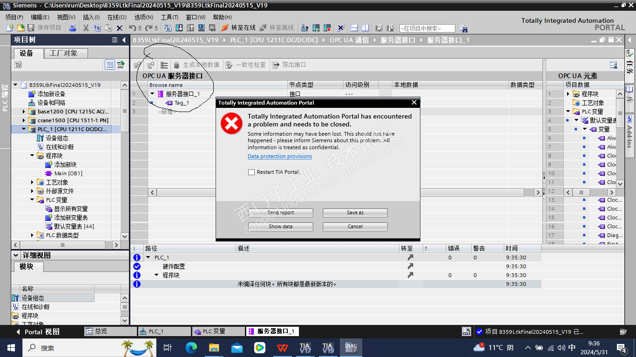This screenshot has width=636, height=357.
Task: Switch to the 总览 tab in bottom bar
Action: click(x=110, y=331)
